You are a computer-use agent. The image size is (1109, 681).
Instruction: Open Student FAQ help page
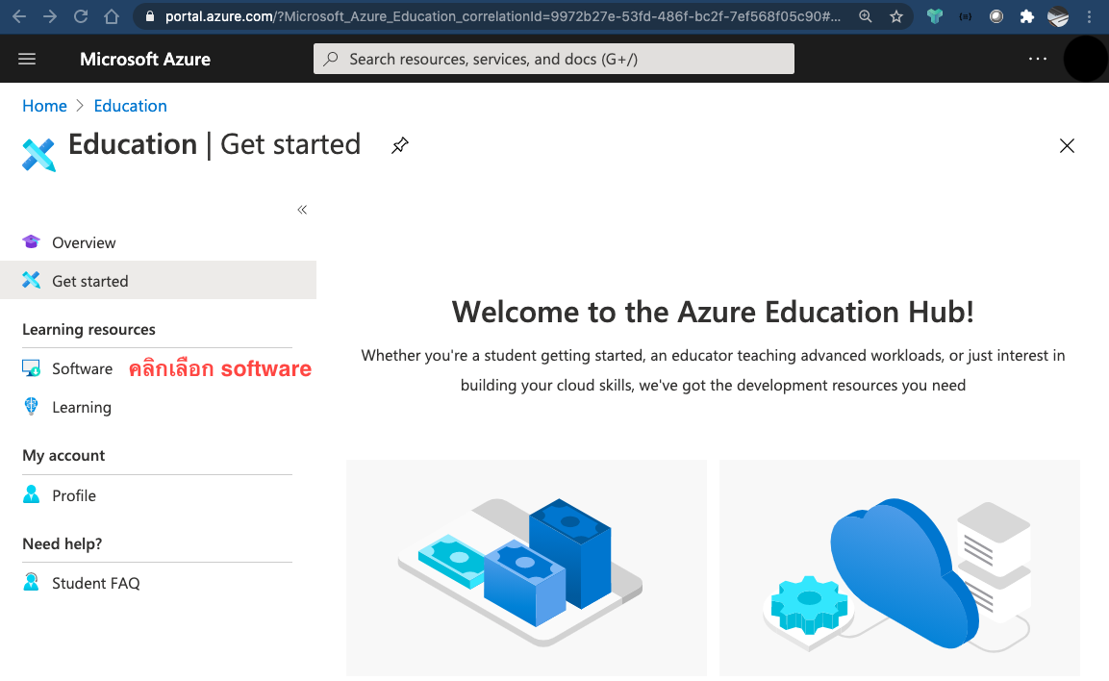click(x=95, y=583)
